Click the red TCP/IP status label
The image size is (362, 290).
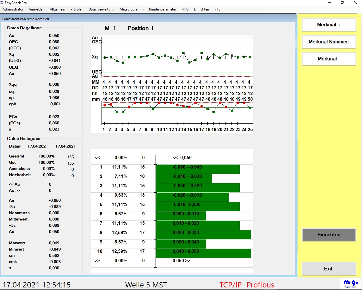pyautogui.click(x=230, y=285)
